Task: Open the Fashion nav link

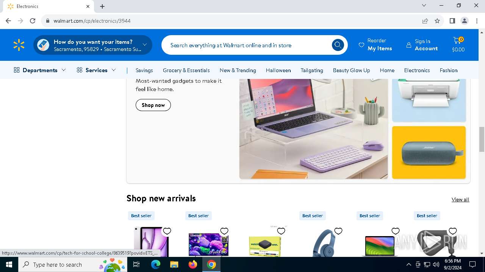Action: click(449, 70)
